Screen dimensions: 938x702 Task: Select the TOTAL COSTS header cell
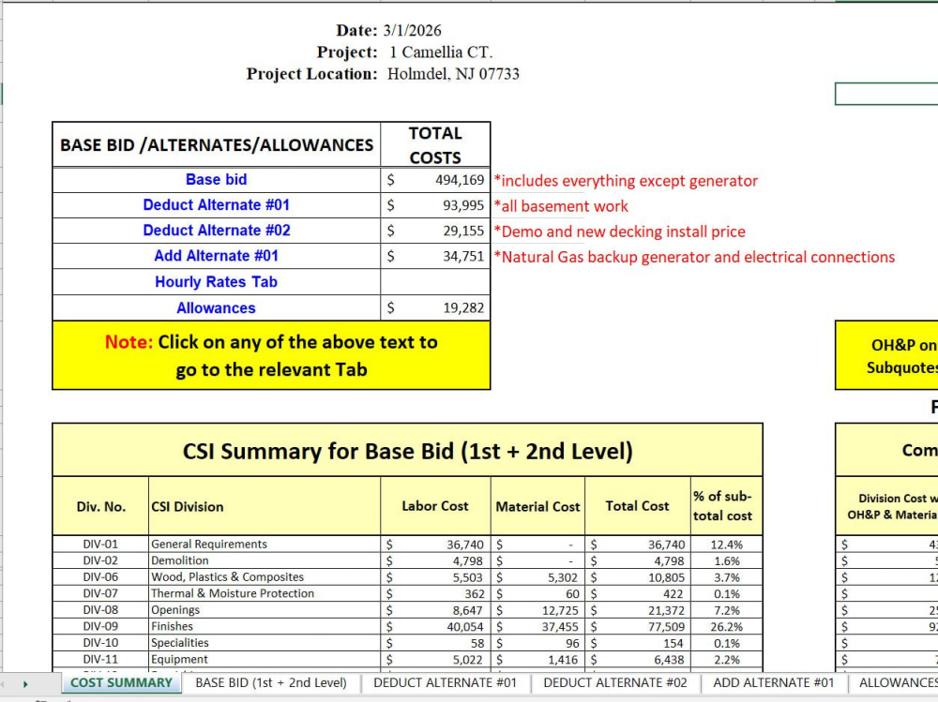(x=435, y=144)
